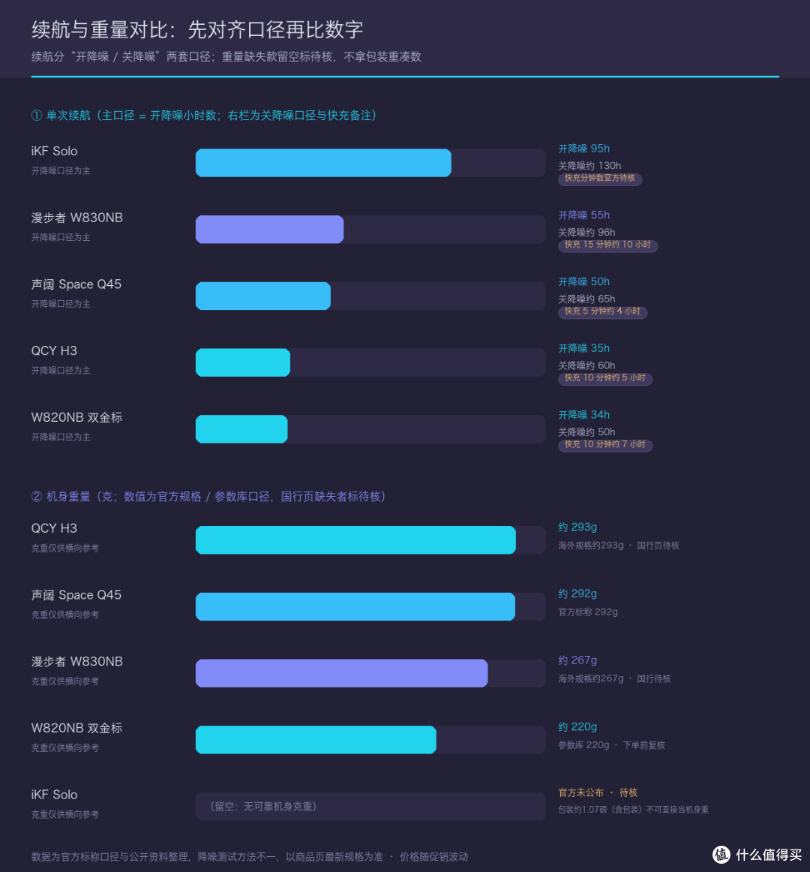Click the 约 293g weight label
This screenshot has width=810, height=872.
tap(577, 528)
